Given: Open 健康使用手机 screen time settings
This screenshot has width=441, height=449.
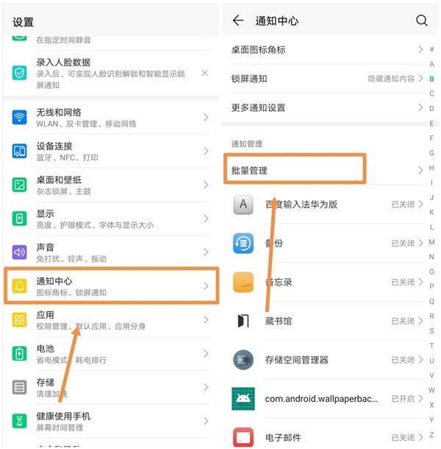Looking at the screenshot, I should (x=111, y=421).
